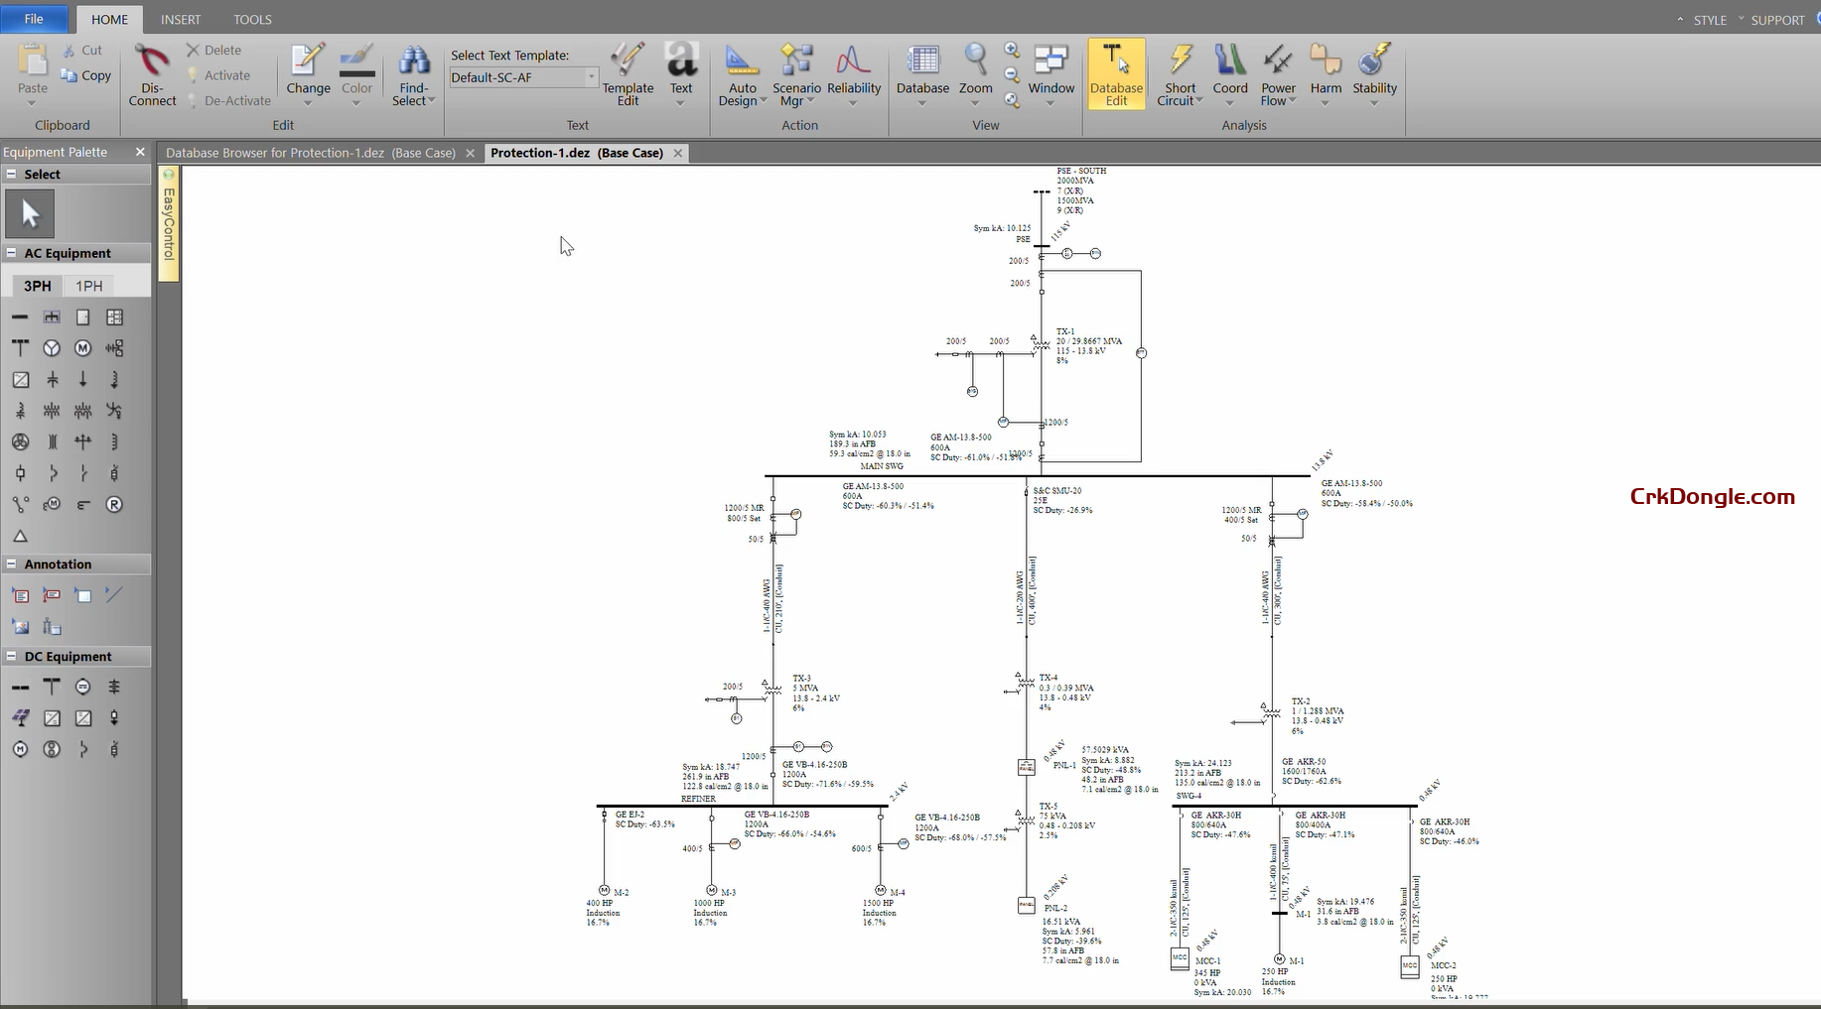Open the TOOLS ribbon tab

coord(252,19)
